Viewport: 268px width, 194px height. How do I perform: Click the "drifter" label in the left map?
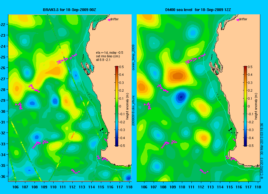[114, 19]
